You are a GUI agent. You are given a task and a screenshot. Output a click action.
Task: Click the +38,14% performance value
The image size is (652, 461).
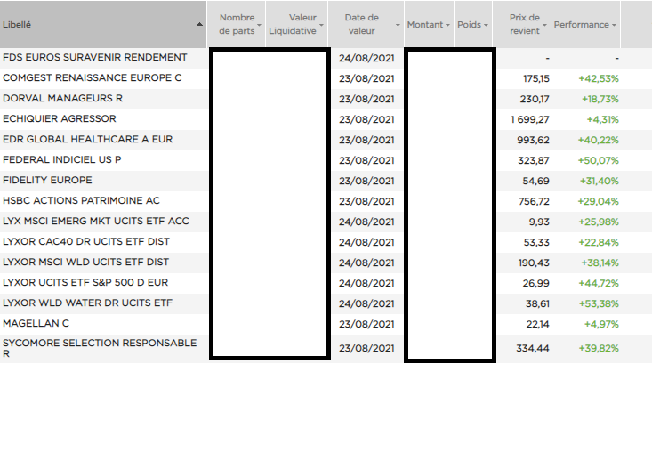pyautogui.click(x=600, y=263)
